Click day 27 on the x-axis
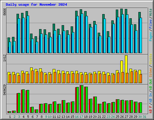 pos(126,117)
